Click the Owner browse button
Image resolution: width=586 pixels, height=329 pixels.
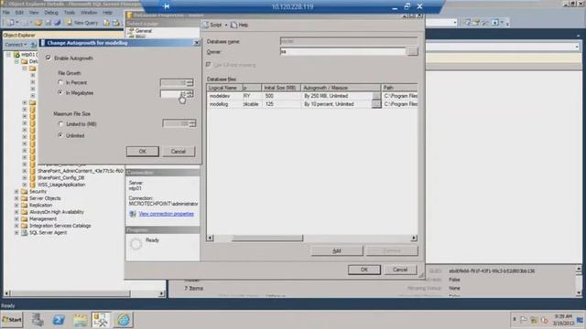413,51
